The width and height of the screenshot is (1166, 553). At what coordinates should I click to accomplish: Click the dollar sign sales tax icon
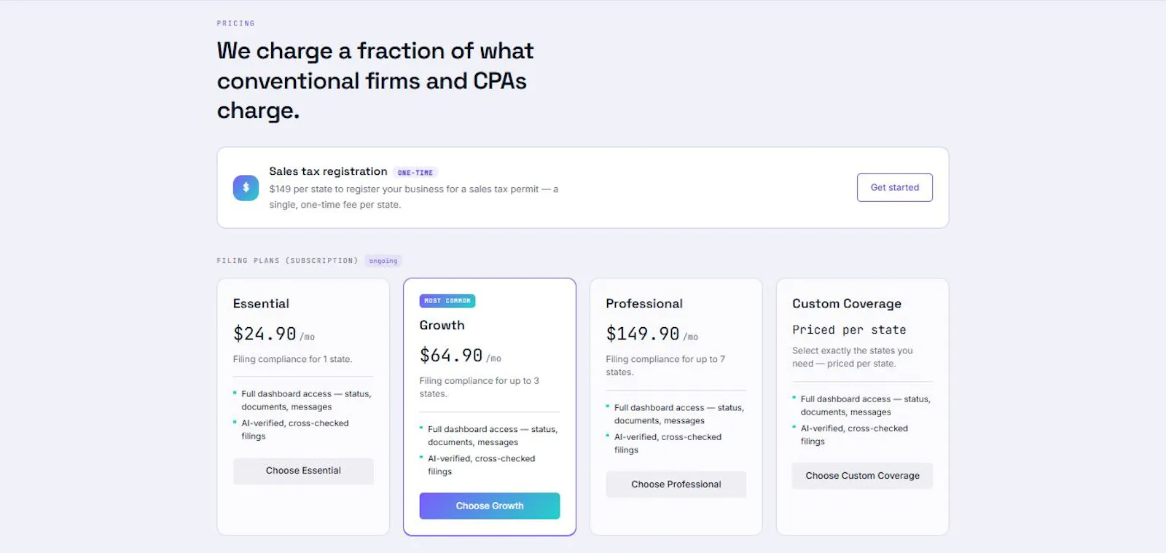point(246,187)
